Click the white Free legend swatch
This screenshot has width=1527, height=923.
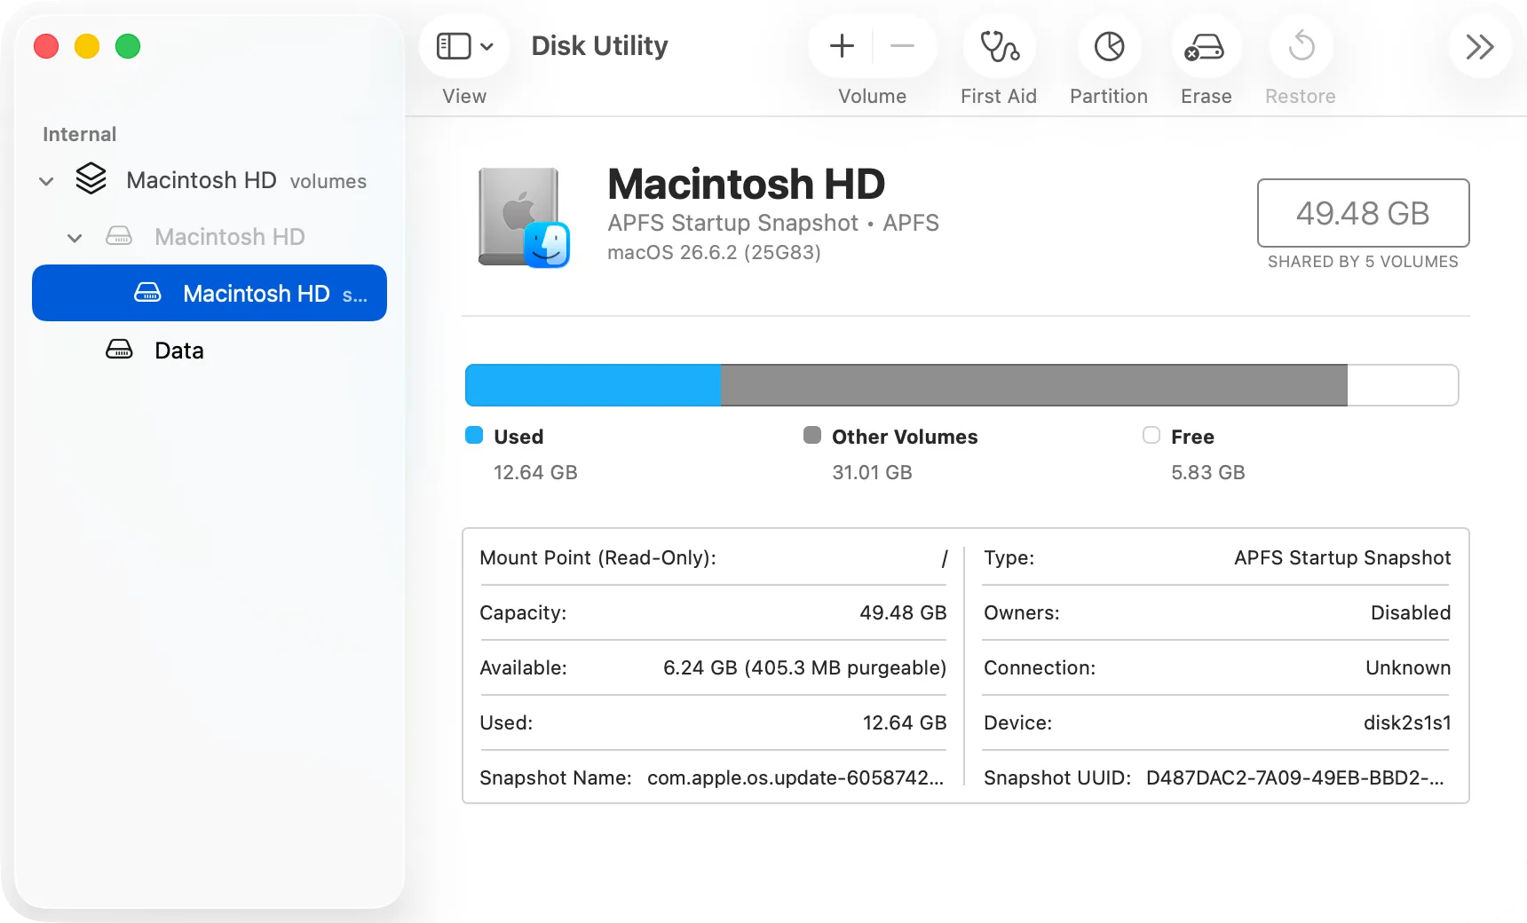click(x=1151, y=435)
